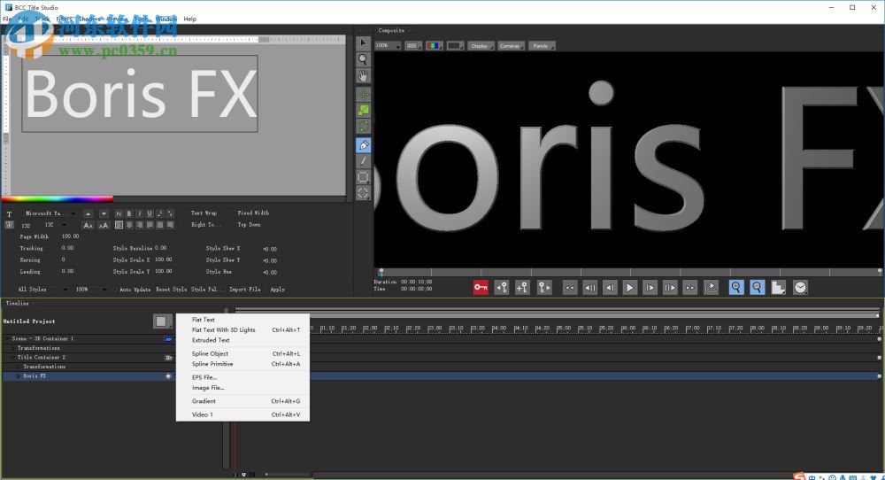The width and height of the screenshot is (885, 480).
Task: Click the Fixed Width option
Action: [253, 213]
